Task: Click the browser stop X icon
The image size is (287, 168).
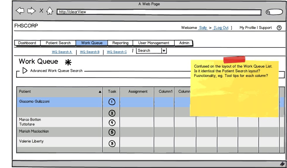Action: pos(41,11)
